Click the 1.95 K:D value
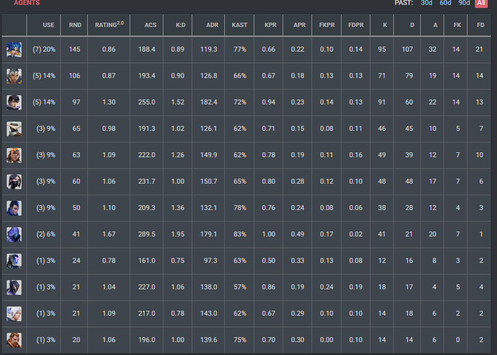The image size is (497, 355). (x=178, y=234)
